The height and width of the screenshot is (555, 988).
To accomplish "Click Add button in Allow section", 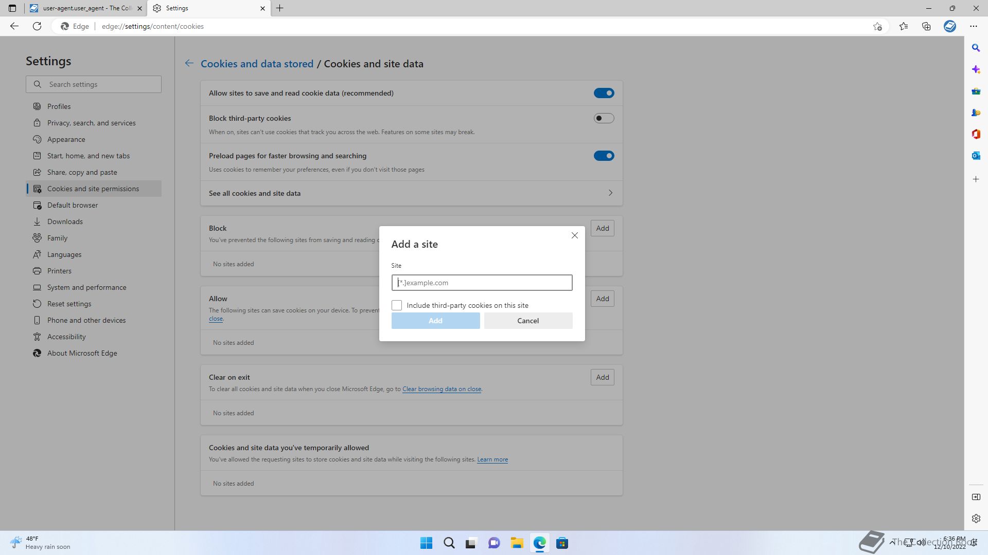I will pyautogui.click(x=603, y=299).
